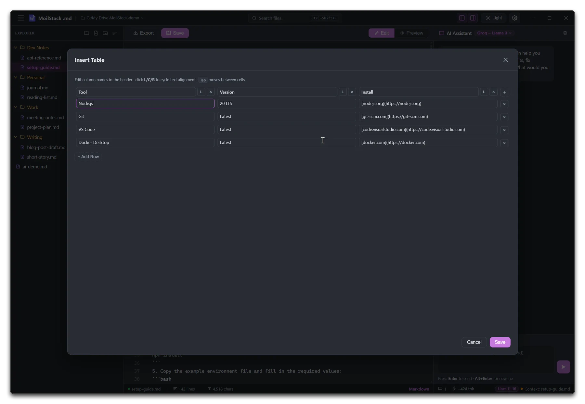This screenshot has height=404, width=585.
Task: Focus the Git tool cell
Action: (145, 116)
